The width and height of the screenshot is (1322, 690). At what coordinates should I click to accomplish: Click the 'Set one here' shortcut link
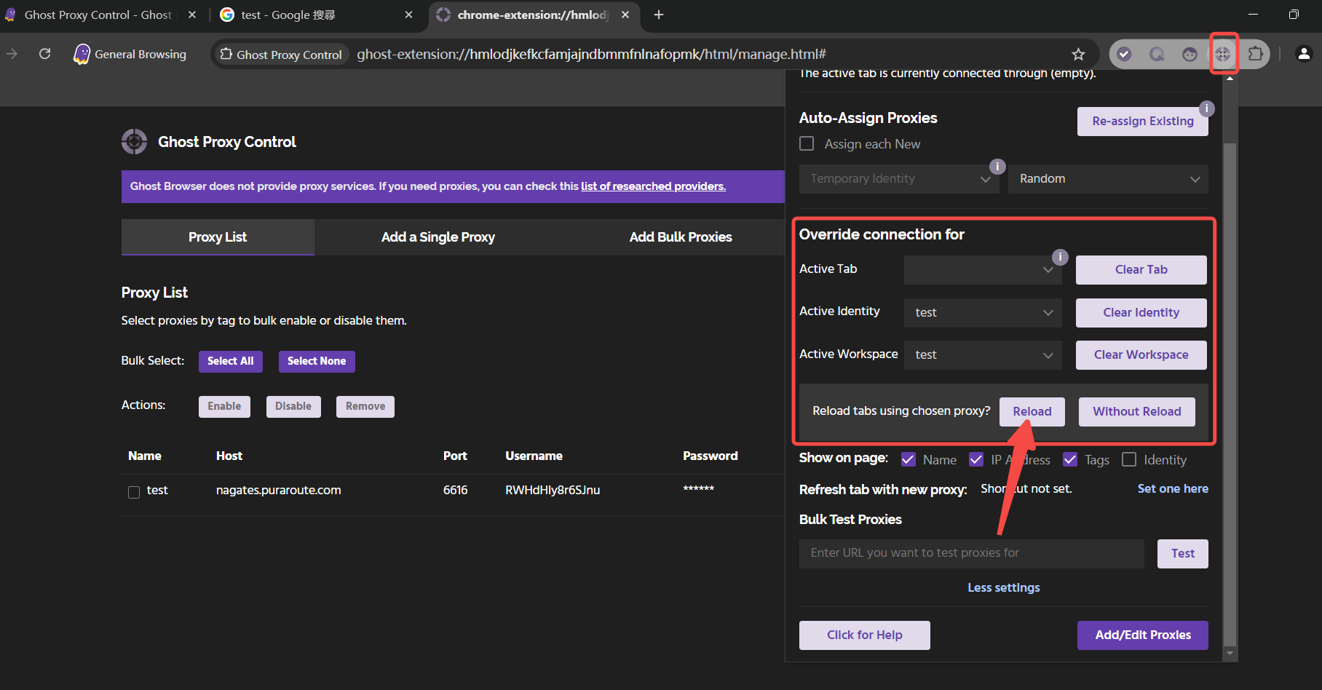click(1173, 488)
